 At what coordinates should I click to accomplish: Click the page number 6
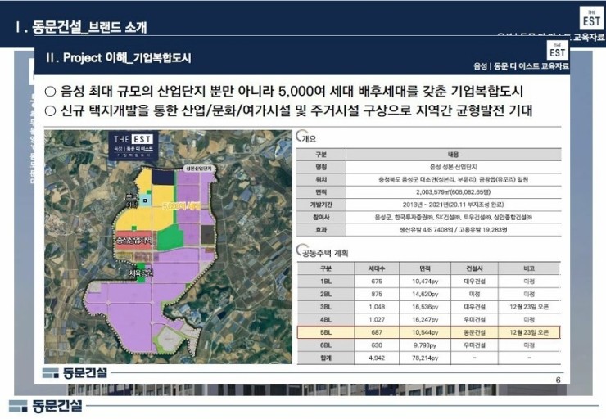coord(558,380)
